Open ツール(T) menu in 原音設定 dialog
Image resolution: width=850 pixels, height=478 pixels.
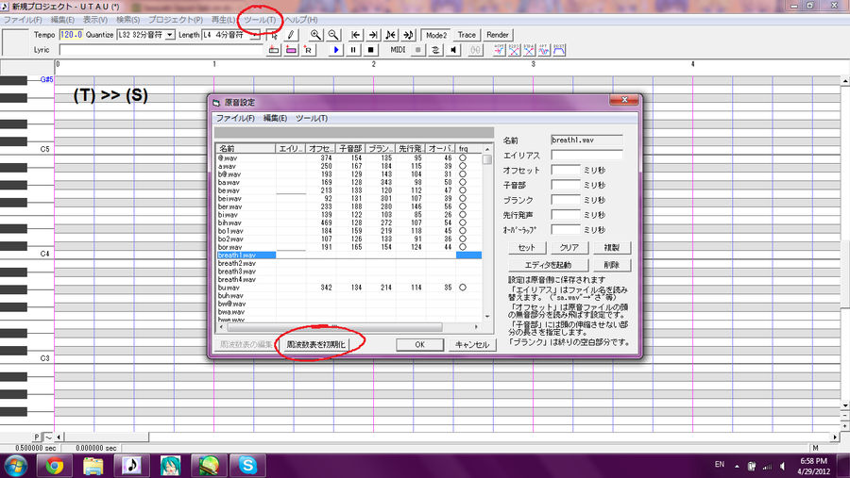coord(311,118)
